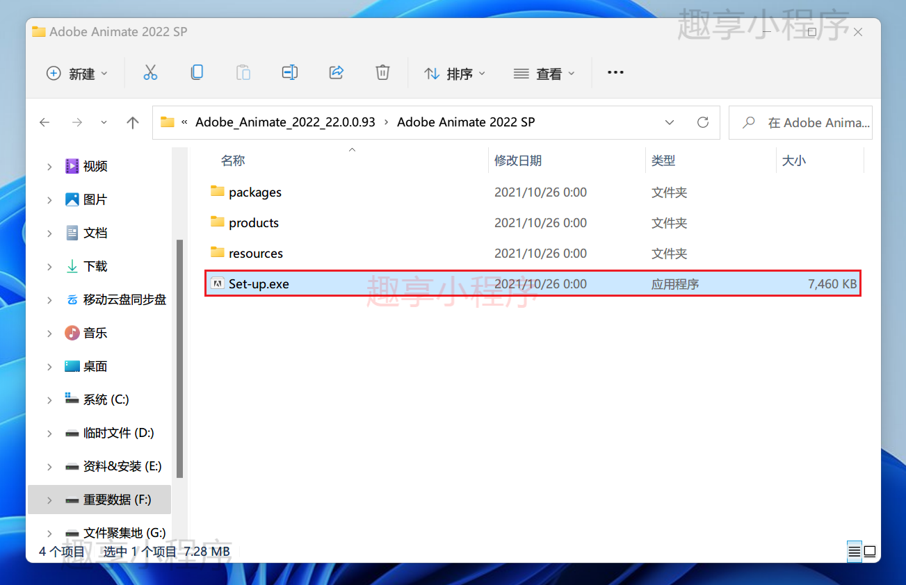Click the resources folder icon
The image size is (906, 585).
(x=218, y=252)
